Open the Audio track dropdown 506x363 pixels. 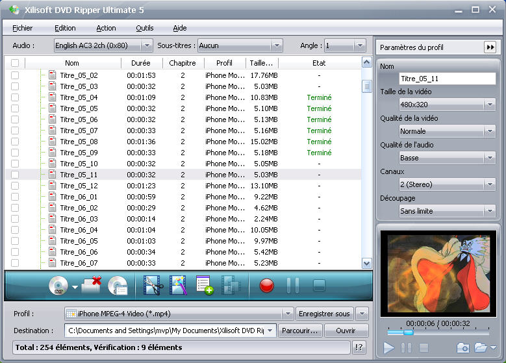point(147,45)
